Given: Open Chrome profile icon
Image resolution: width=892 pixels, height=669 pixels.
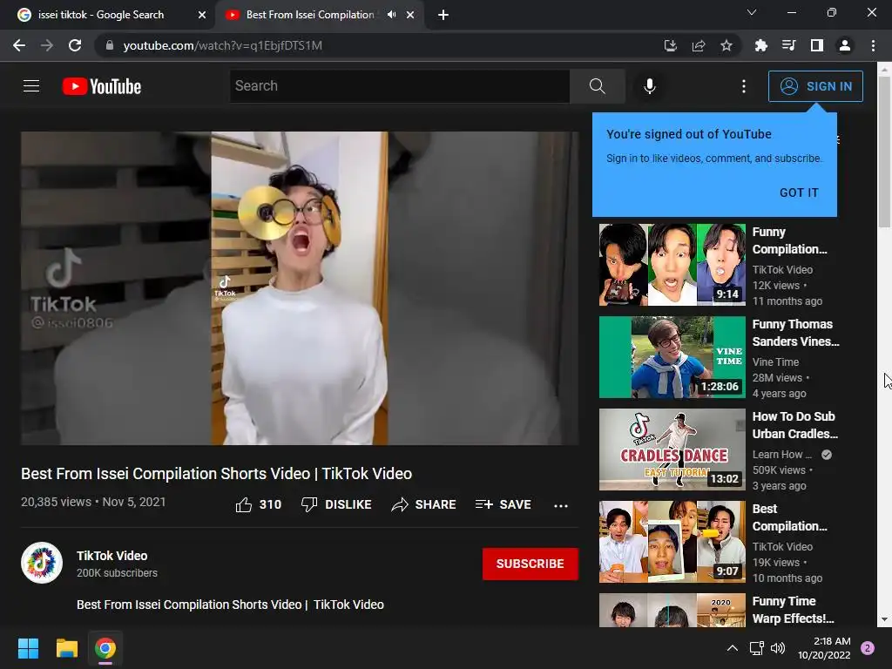Looking at the screenshot, I should [845, 45].
